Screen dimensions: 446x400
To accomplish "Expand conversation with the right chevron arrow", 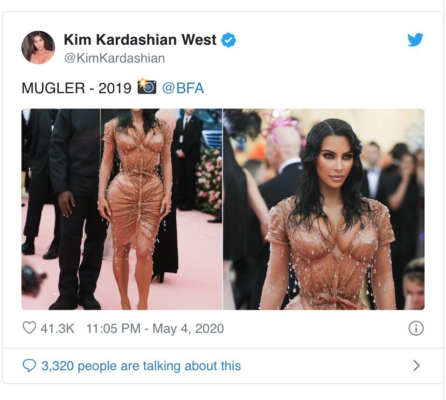I will coord(417,366).
